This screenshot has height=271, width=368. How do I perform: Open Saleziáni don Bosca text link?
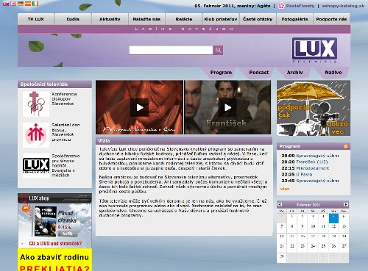click(x=66, y=132)
